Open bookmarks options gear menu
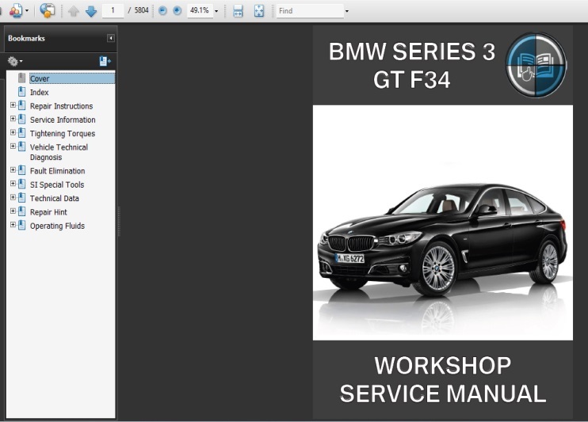The width and height of the screenshot is (588, 422). pos(15,61)
